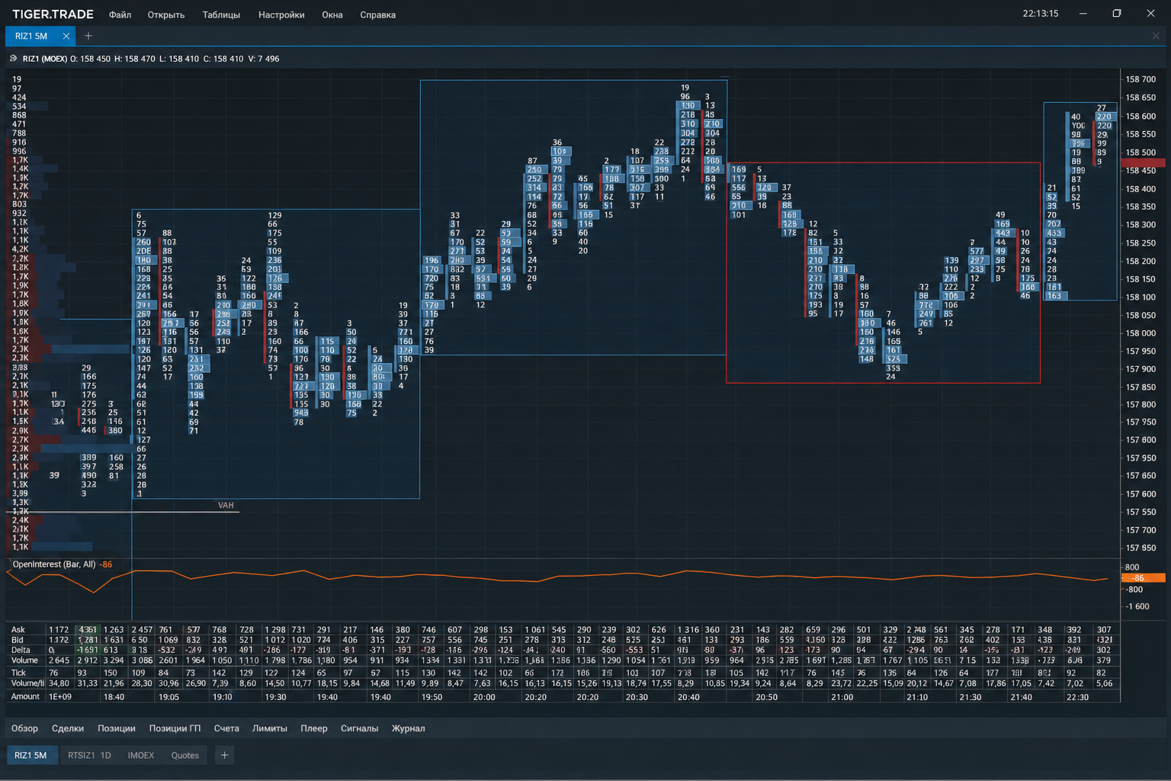The width and height of the screenshot is (1171, 781).
Task: Close the panel with far-right X icon
Action: [x=1156, y=36]
